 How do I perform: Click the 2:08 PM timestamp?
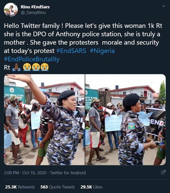[x=12, y=173]
